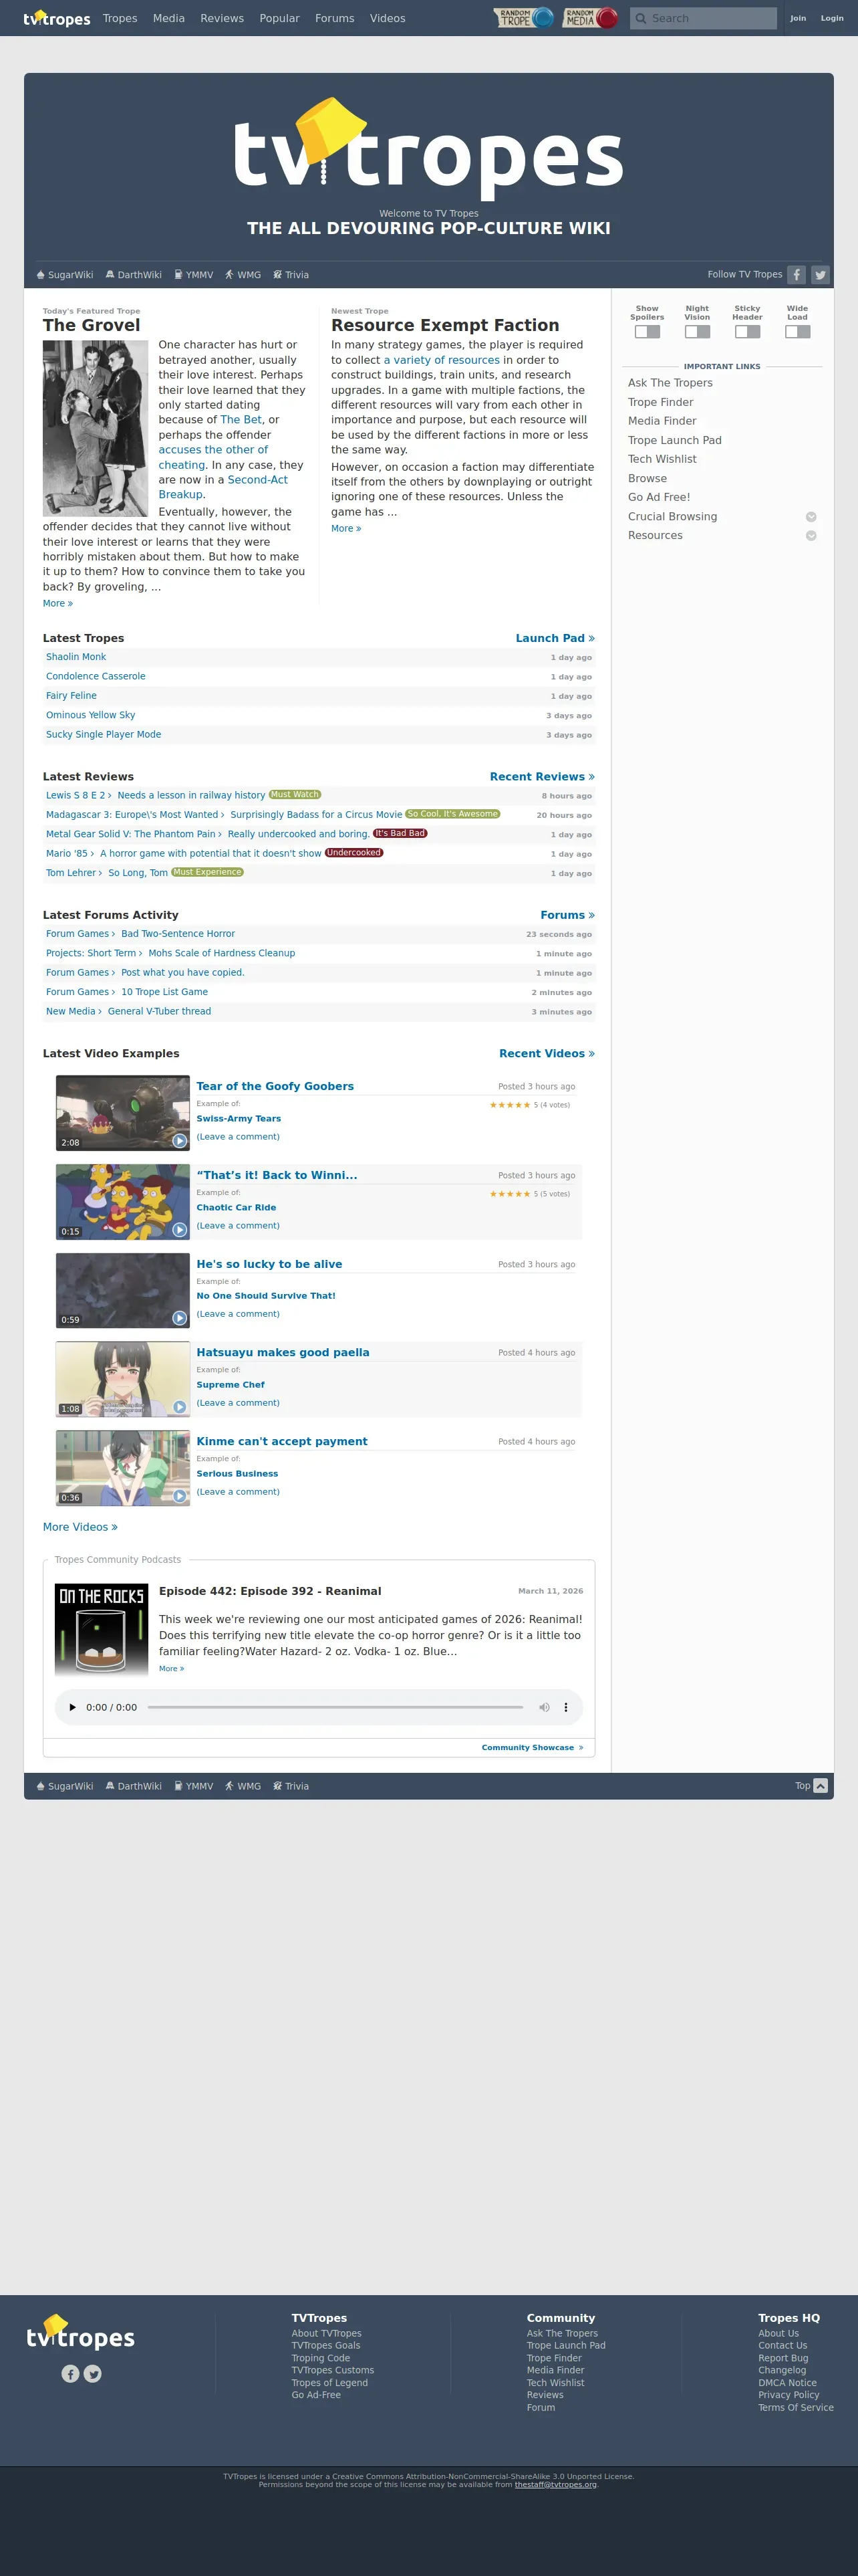858x2576 pixels.
Task: Open the Launch Pad link
Action: tap(555, 638)
